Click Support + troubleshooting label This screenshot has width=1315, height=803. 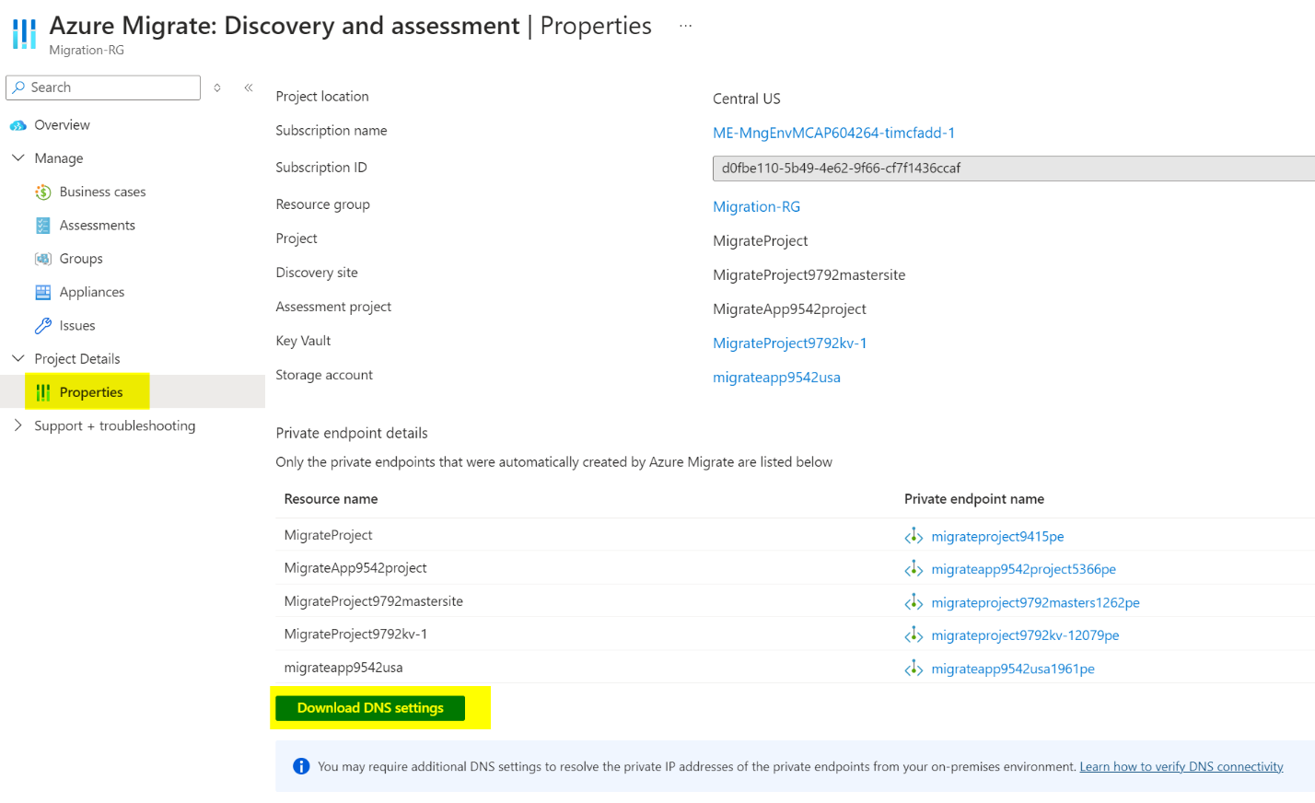point(115,425)
